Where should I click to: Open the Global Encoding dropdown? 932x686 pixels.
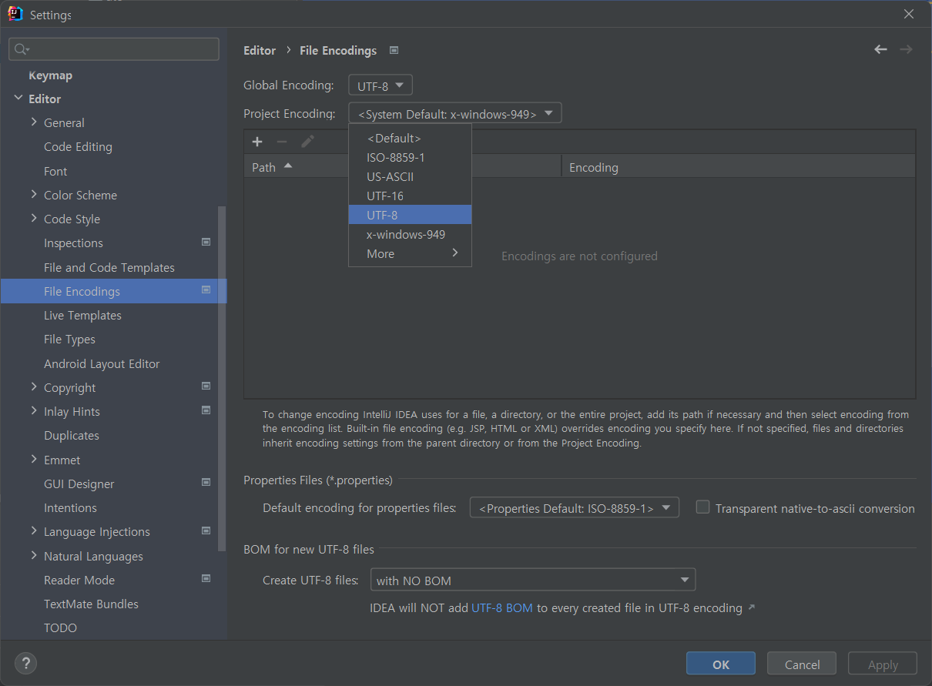(x=381, y=85)
